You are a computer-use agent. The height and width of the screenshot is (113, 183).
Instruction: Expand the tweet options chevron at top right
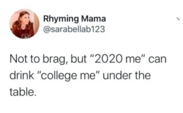click(178, 19)
